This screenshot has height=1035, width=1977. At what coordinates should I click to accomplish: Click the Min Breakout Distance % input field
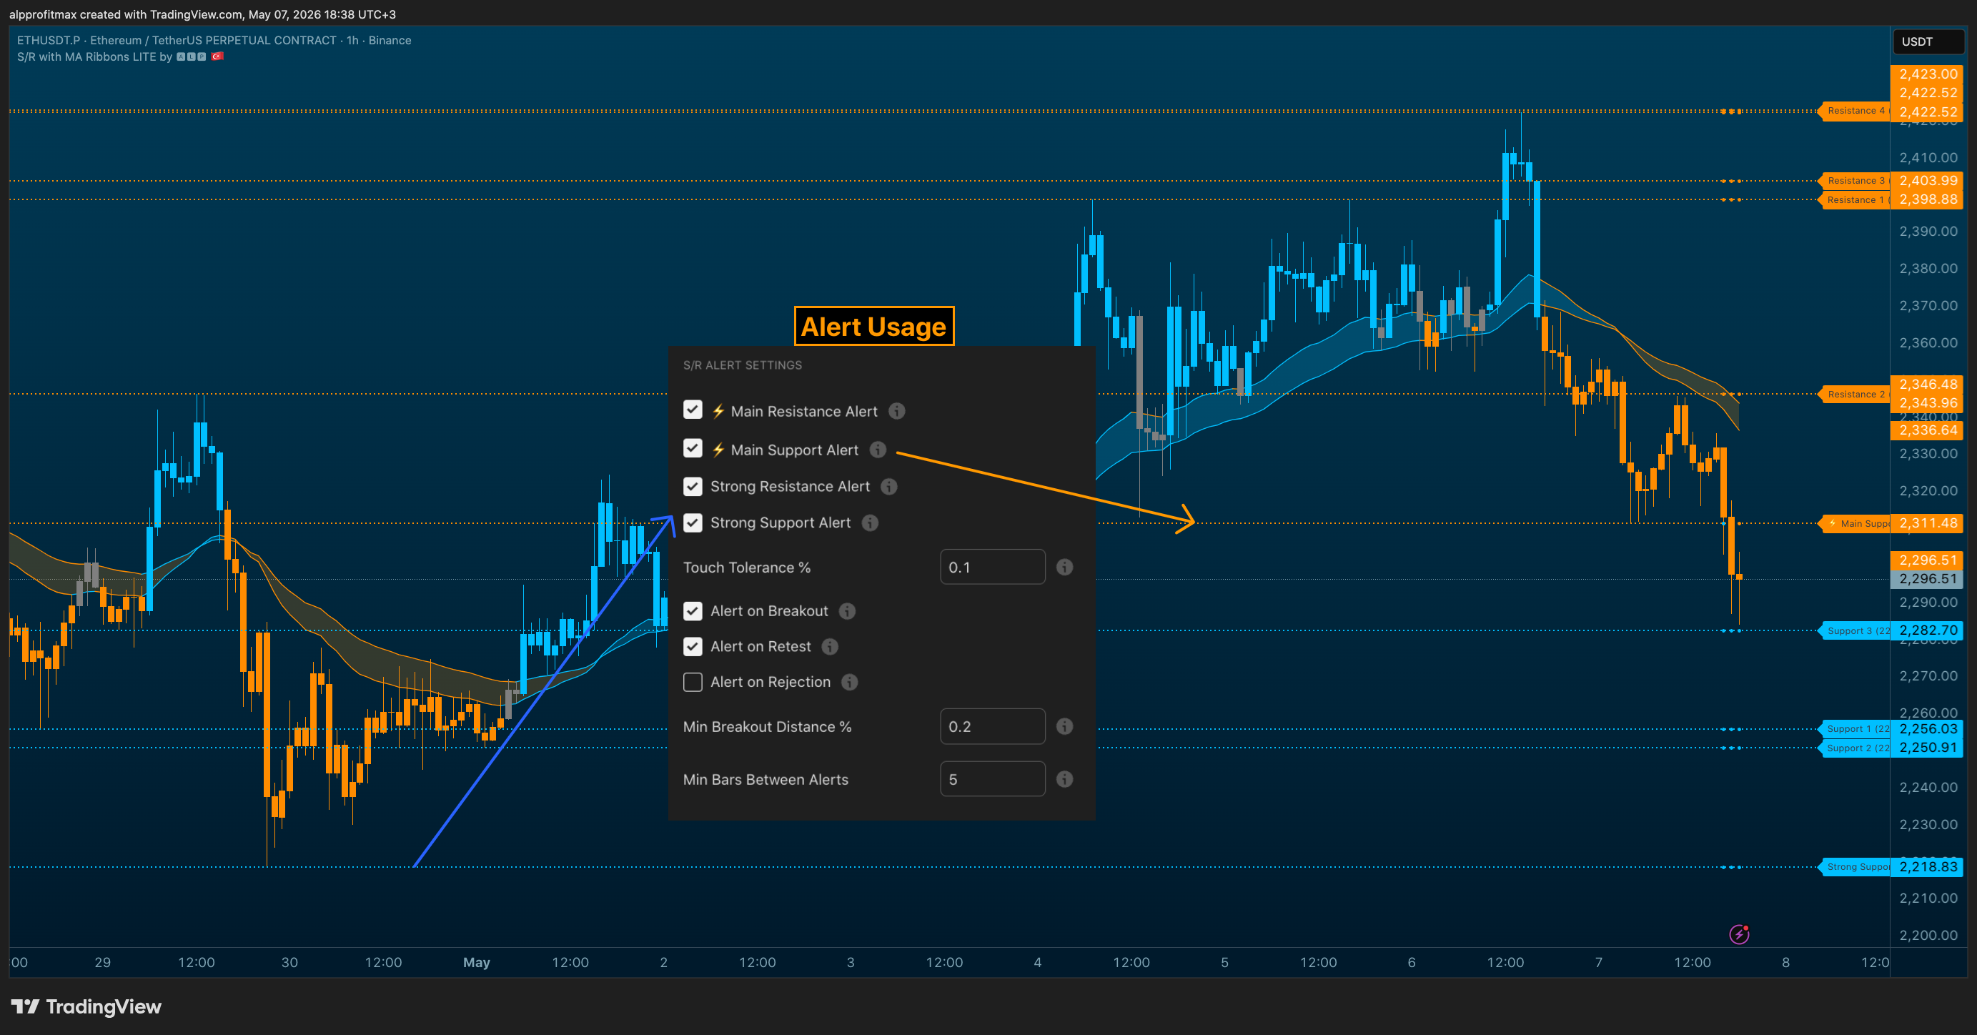[992, 726]
